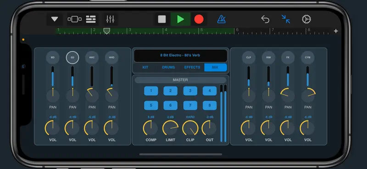Click the SD channel pan knob

72,95
